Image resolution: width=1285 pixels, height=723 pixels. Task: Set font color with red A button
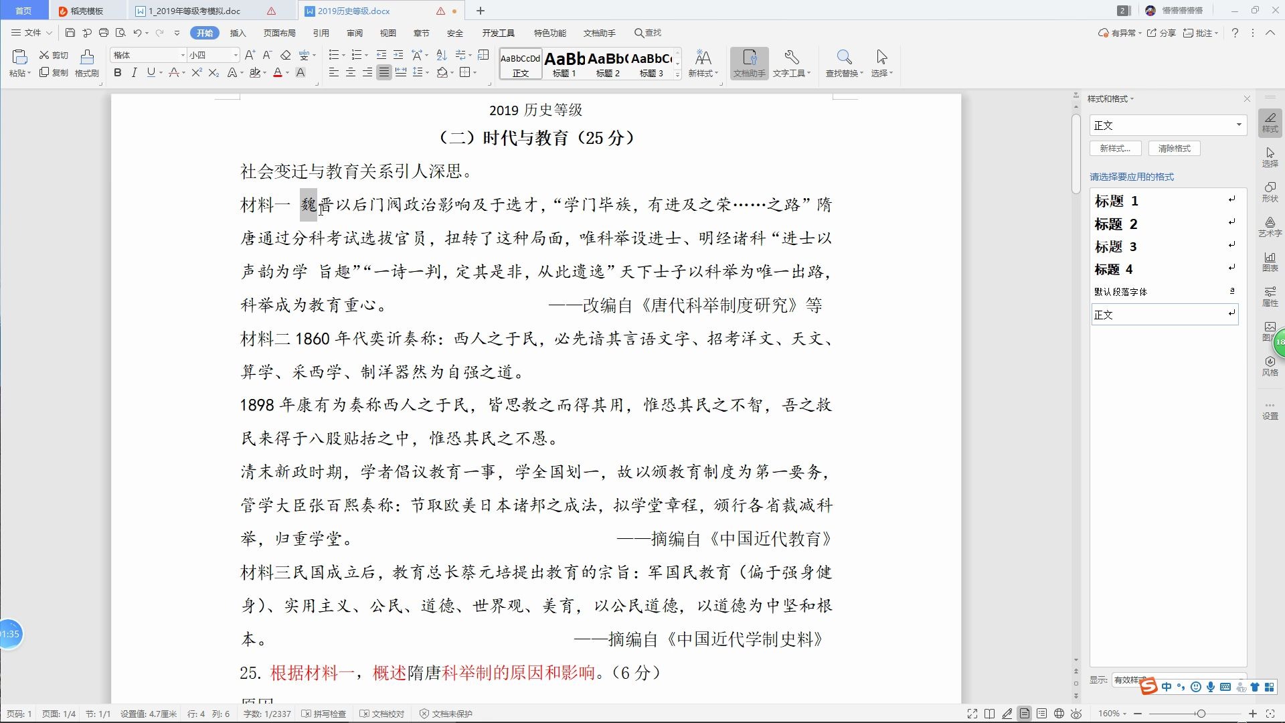point(278,72)
